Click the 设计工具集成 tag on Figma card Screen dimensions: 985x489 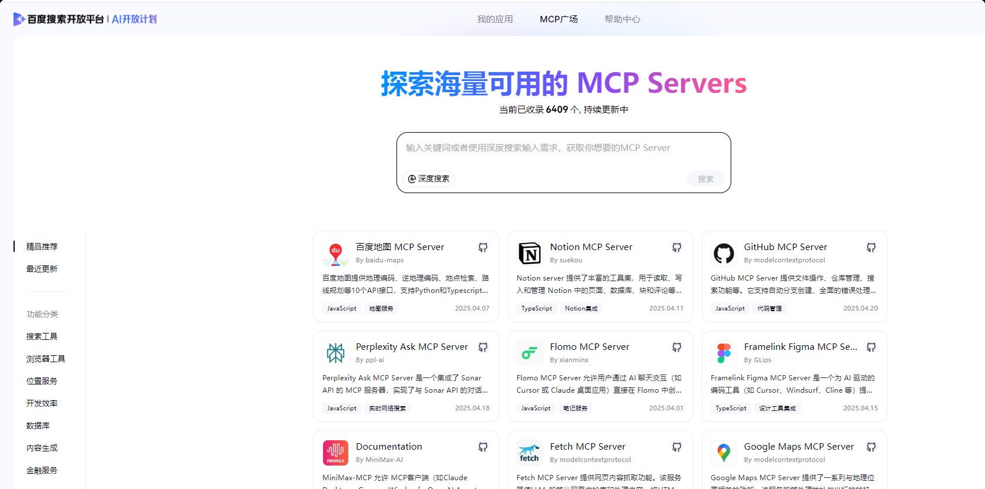click(777, 408)
